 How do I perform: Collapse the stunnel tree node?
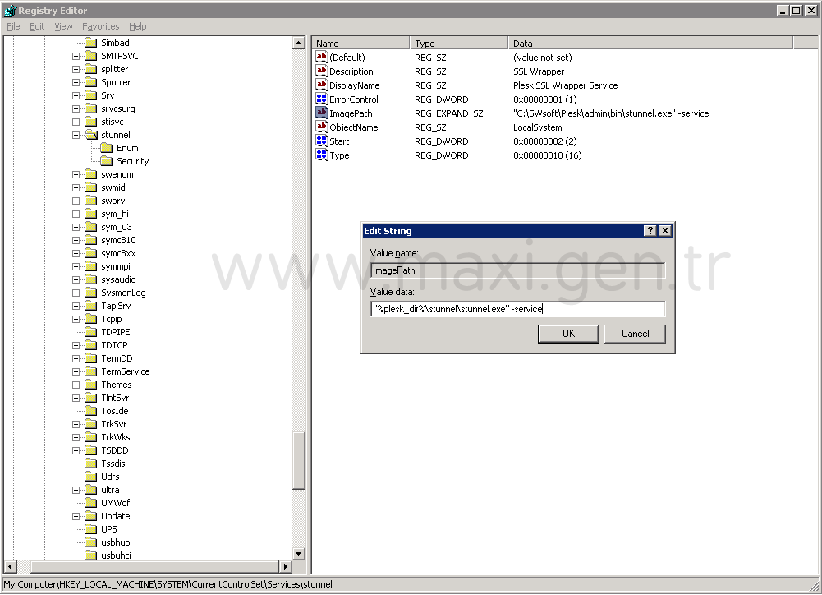pos(76,135)
